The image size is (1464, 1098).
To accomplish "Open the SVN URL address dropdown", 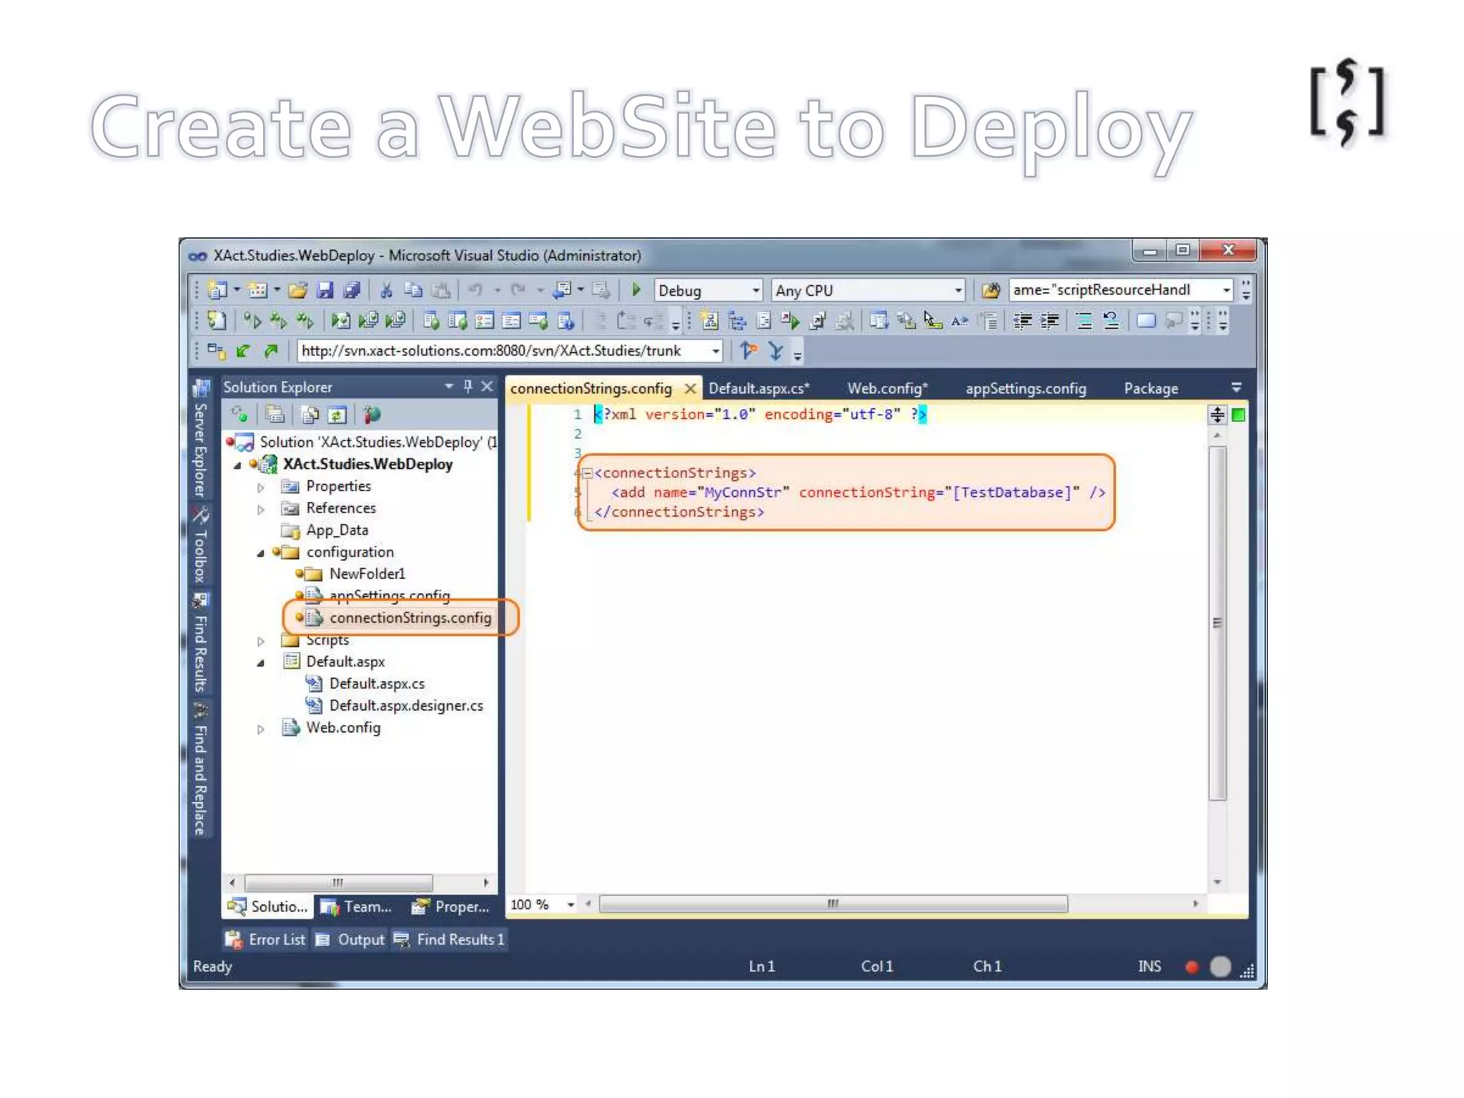I will pyautogui.click(x=715, y=351).
